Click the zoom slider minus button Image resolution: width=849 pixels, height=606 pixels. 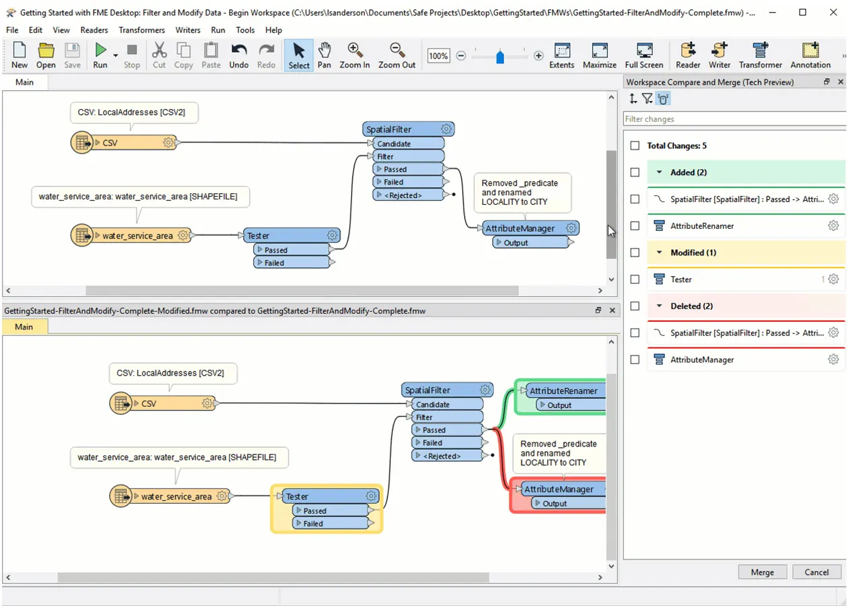coord(461,56)
